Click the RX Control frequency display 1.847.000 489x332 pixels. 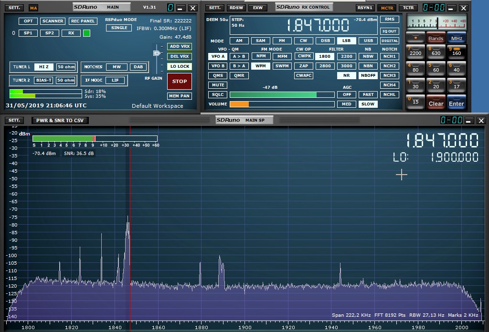[318, 25]
